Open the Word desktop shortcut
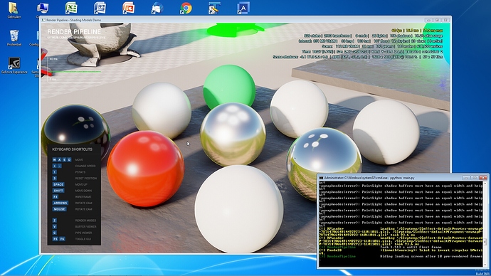Screen dimensions: 491x276 (x=100, y=8)
